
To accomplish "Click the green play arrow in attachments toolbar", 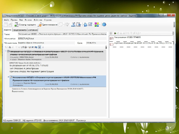I will pyautogui.click(x=115, y=33).
